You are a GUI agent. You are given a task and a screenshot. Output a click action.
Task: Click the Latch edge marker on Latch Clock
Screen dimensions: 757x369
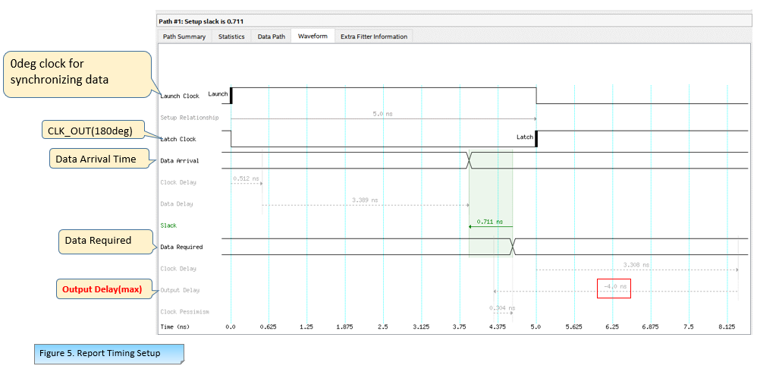(x=536, y=138)
